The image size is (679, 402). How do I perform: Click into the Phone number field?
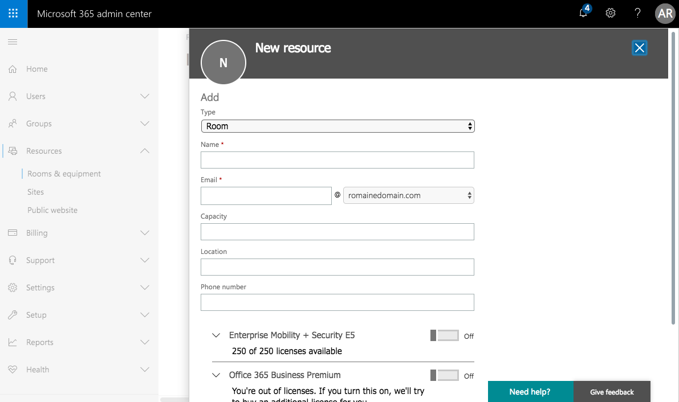[x=338, y=302]
